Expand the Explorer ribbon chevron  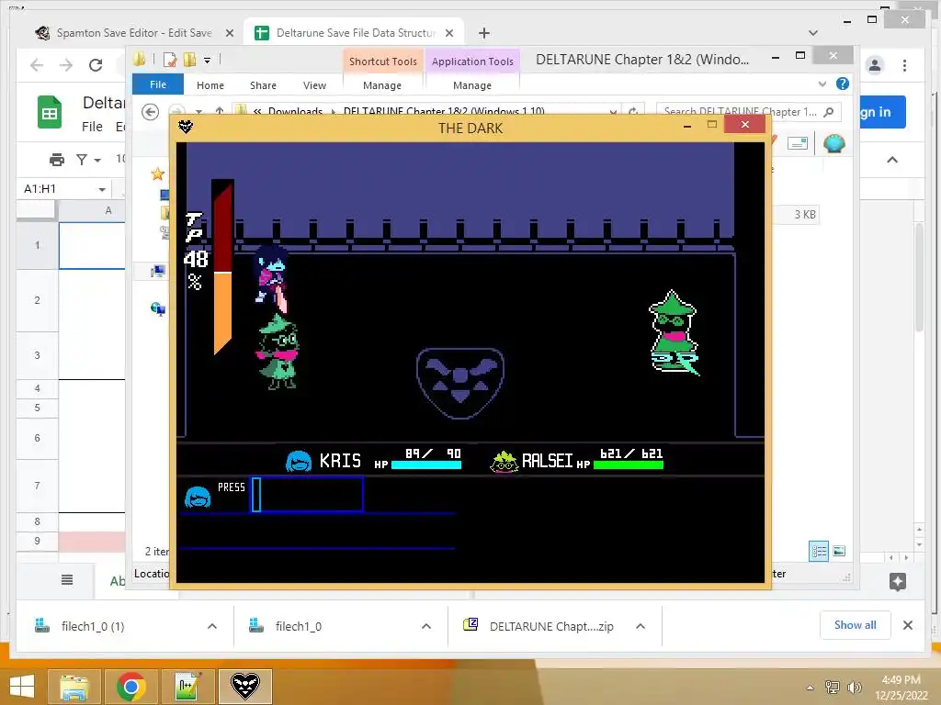pos(822,84)
